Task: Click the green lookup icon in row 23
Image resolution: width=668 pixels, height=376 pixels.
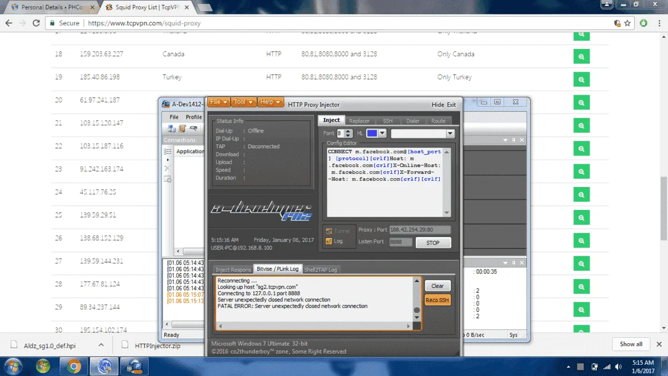Action: [x=581, y=172]
